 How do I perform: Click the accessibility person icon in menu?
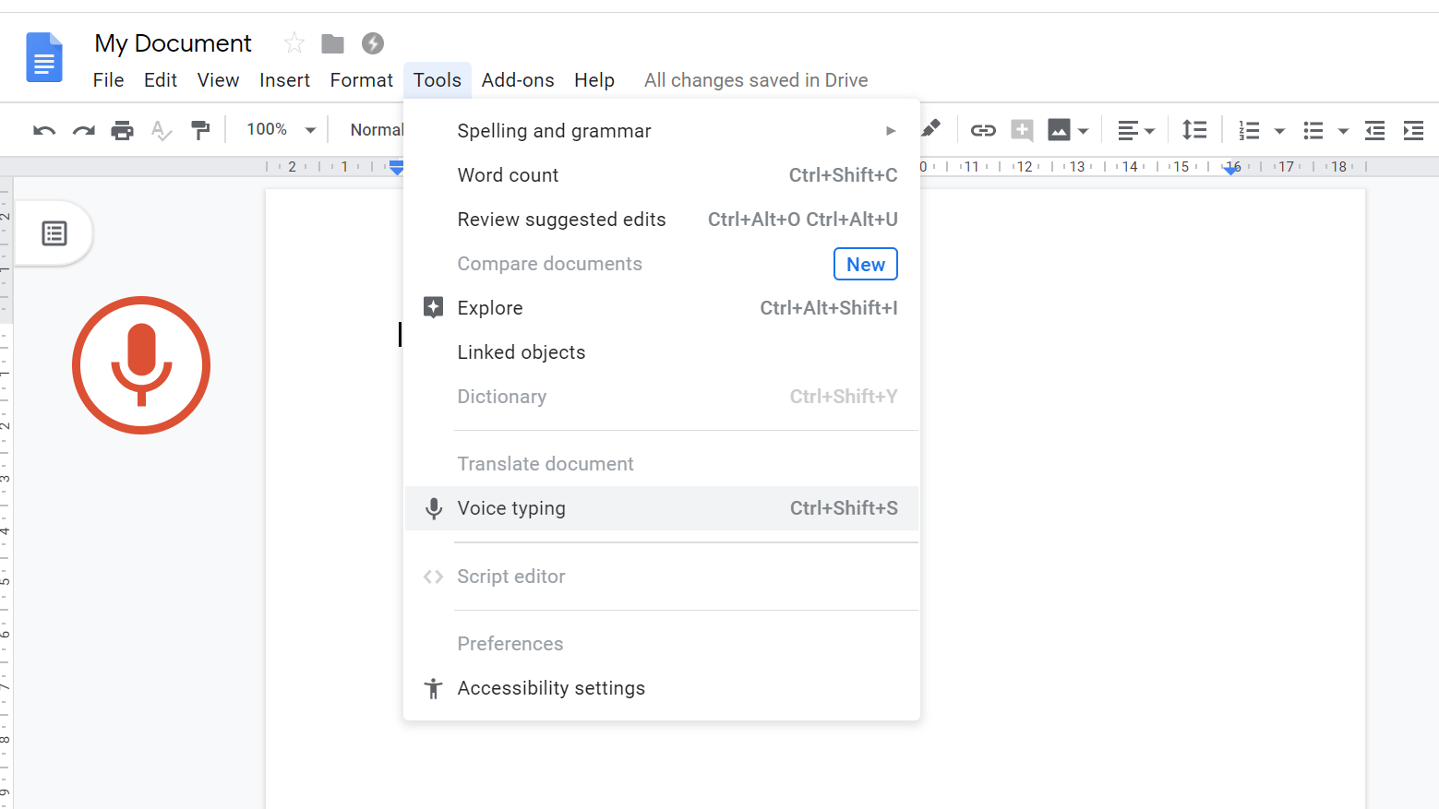[x=433, y=688]
